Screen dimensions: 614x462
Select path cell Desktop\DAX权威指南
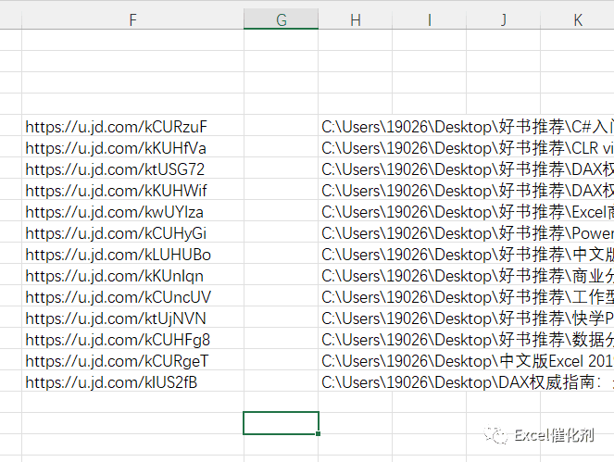pos(466,381)
